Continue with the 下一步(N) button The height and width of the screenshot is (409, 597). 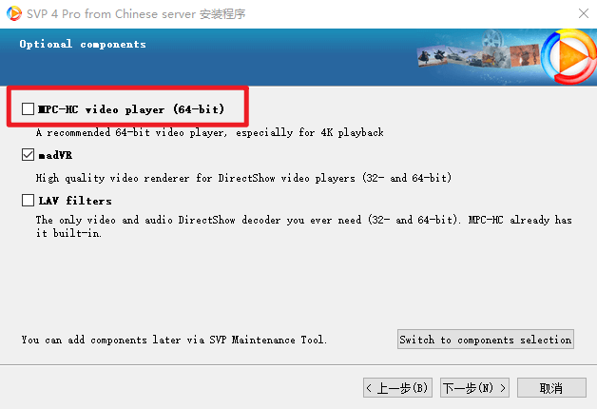(x=474, y=388)
